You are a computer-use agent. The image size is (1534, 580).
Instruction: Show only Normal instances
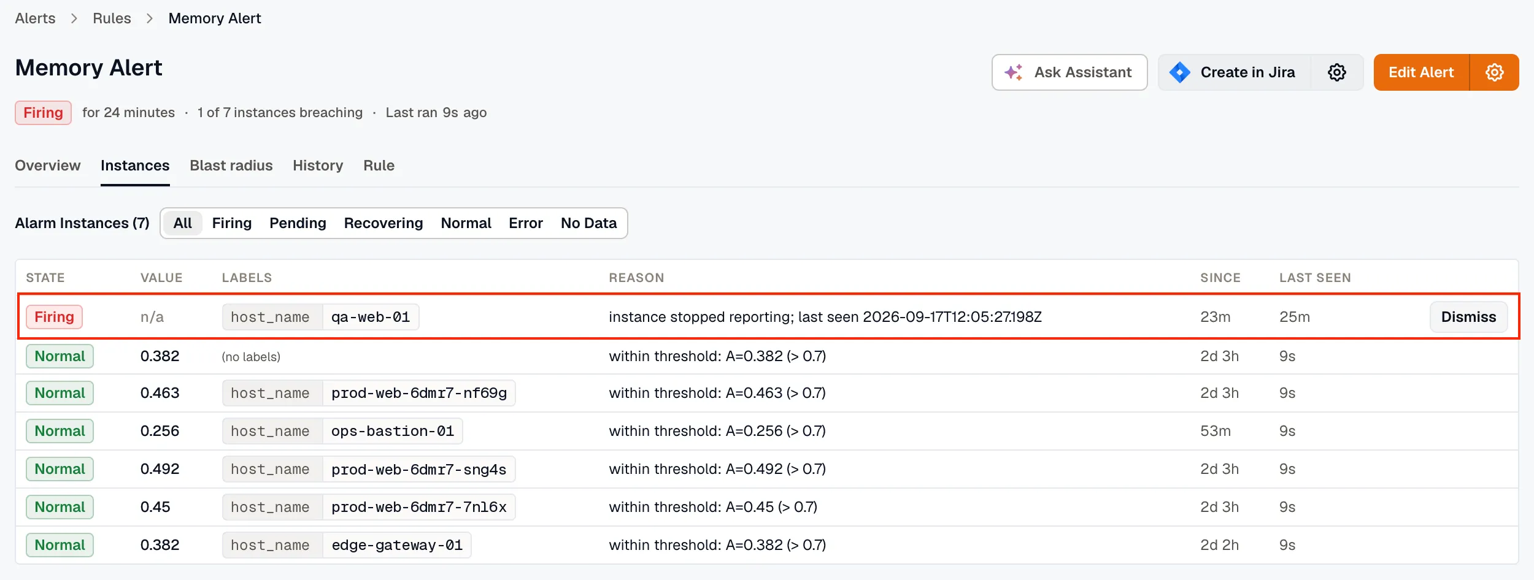point(466,223)
